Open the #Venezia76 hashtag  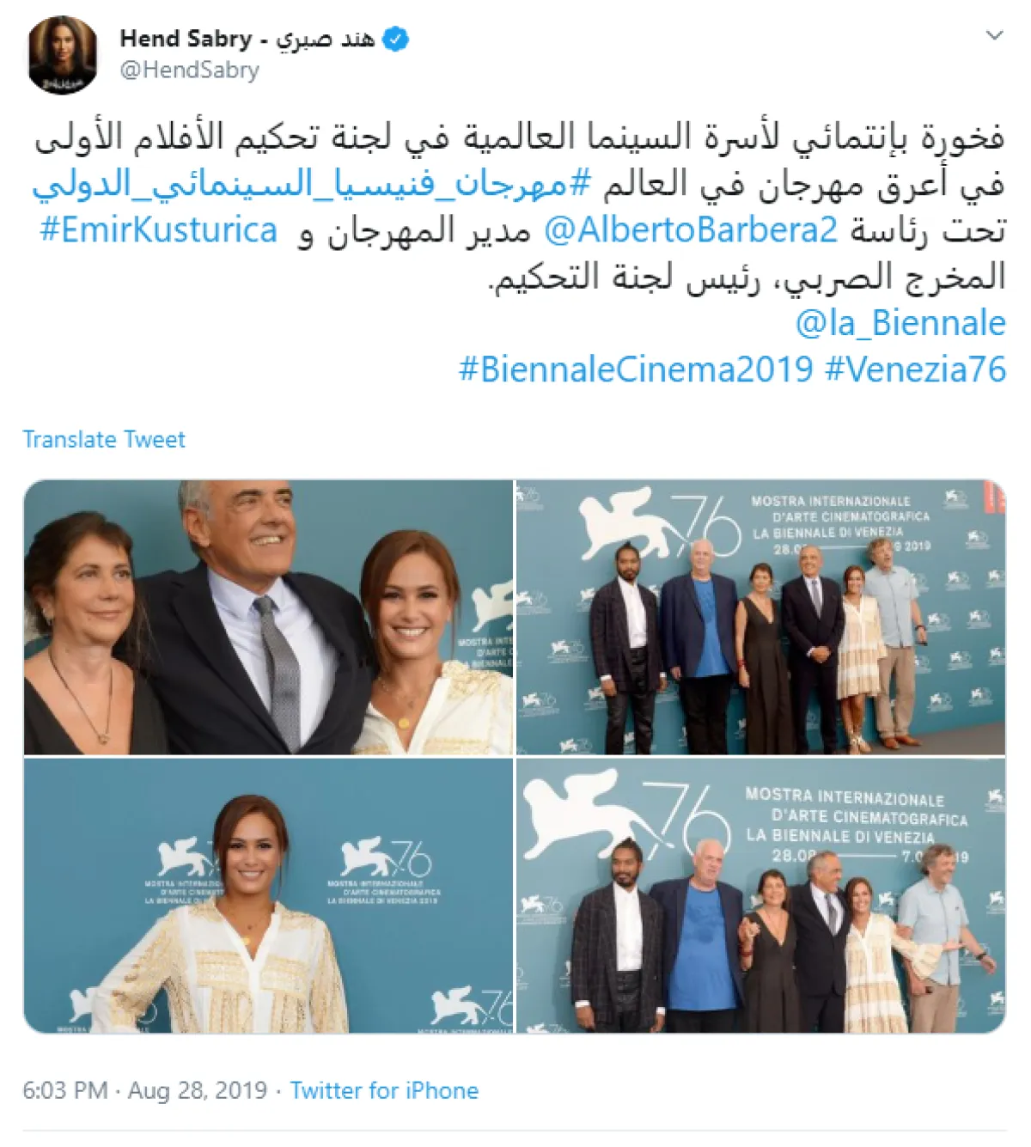(x=916, y=369)
